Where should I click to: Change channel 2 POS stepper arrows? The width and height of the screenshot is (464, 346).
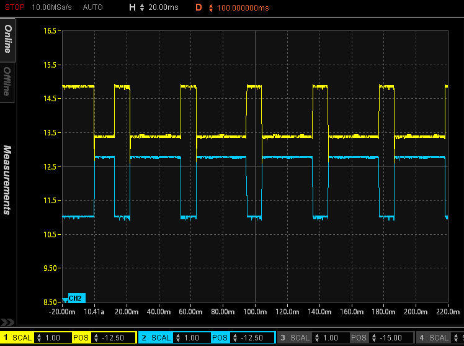tap(233, 337)
